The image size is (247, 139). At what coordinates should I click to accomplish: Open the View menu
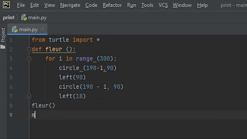49,5
